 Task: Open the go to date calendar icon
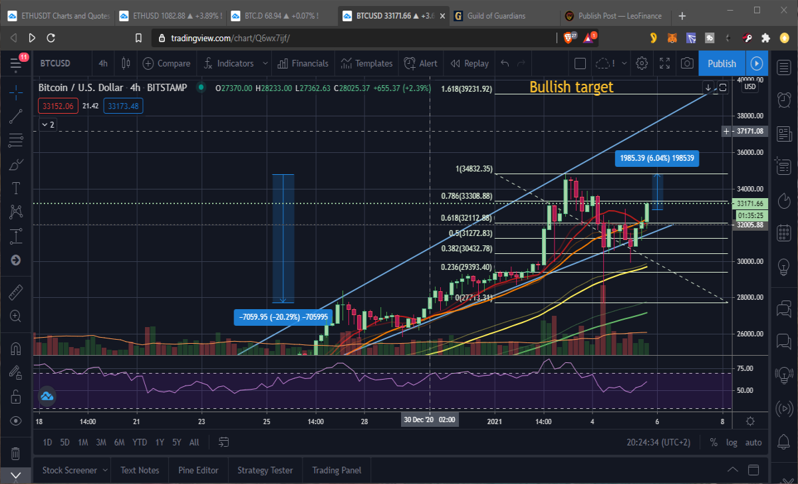point(223,442)
